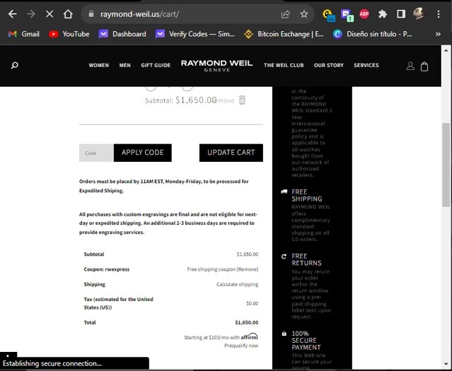This screenshot has width=452, height=371.
Task: Open the browser home page
Action: pos(68,14)
